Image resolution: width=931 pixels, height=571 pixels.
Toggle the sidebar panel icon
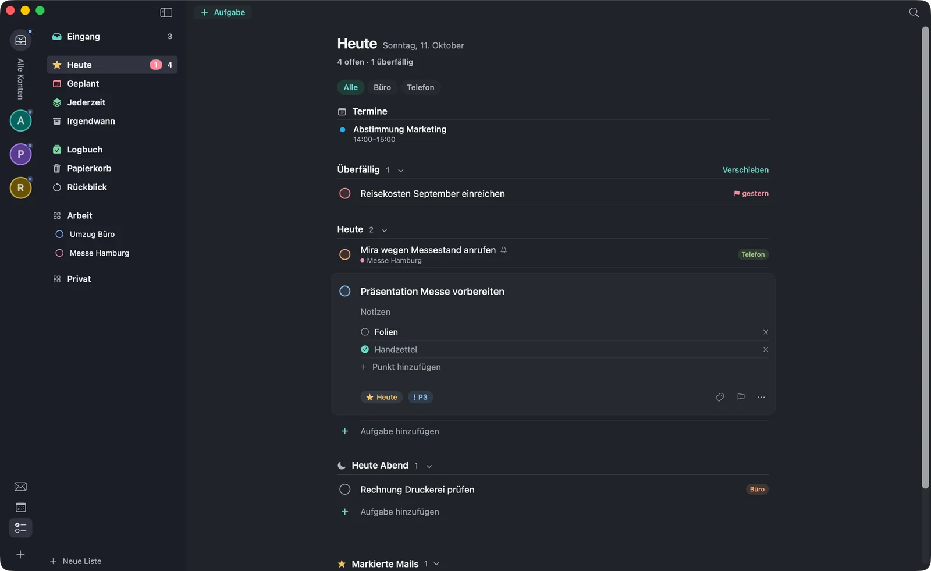[x=166, y=12]
